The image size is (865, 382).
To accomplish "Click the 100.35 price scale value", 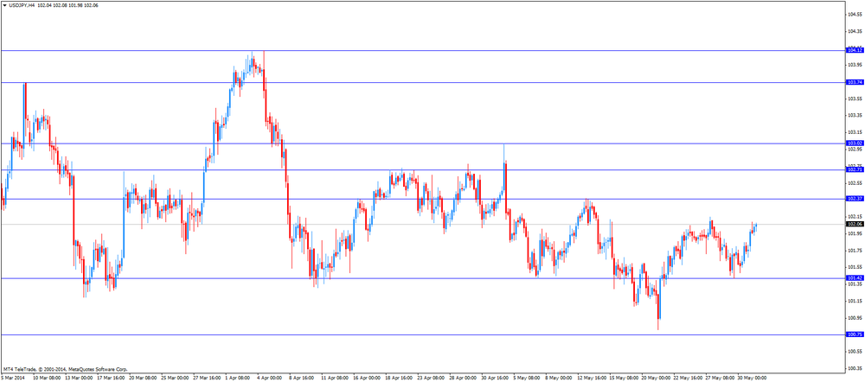I will click(x=855, y=368).
